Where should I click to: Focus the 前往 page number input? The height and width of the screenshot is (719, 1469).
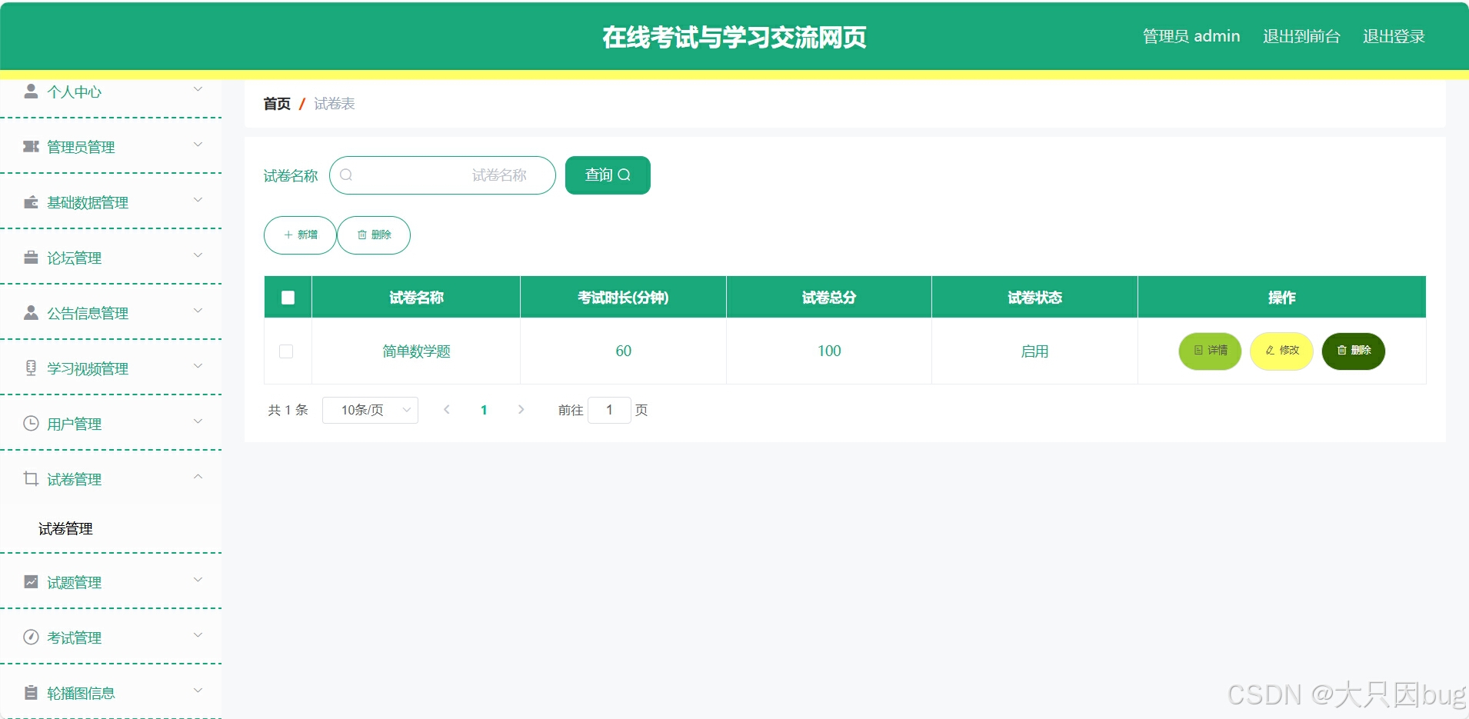[x=609, y=410]
